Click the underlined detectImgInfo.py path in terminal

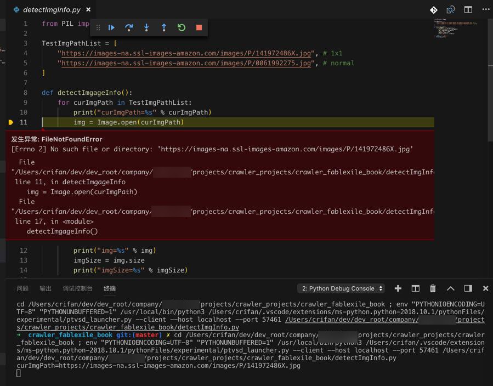point(251,323)
